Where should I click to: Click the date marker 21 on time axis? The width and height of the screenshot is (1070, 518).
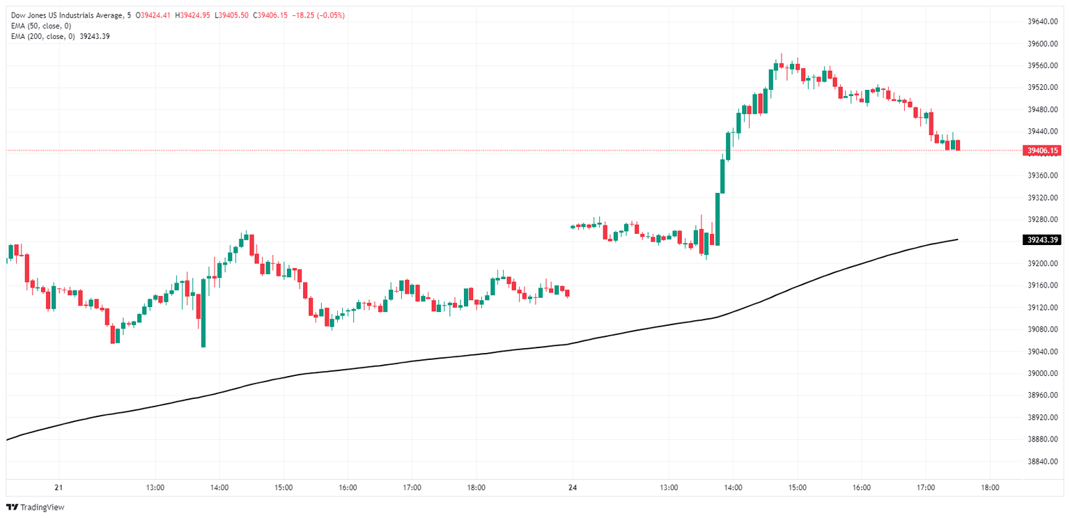point(59,487)
